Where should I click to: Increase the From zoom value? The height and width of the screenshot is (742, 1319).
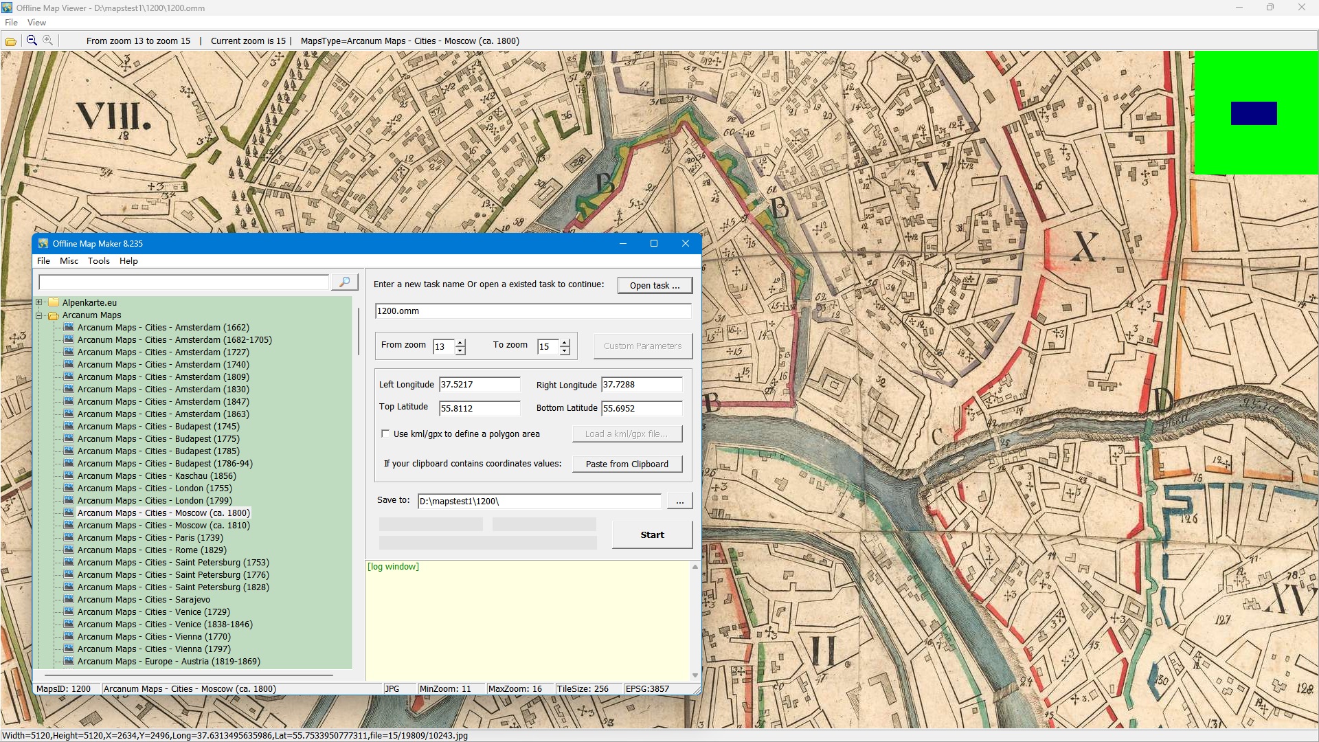(460, 343)
